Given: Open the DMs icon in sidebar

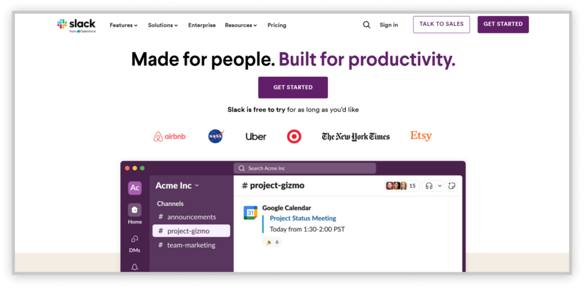Looking at the screenshot, I should click(135, 238).
